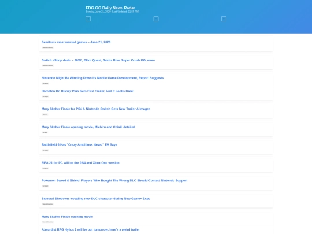Click the first square icon below the page title
Viewport: 312px width, 234px height.
pos(88,19)
